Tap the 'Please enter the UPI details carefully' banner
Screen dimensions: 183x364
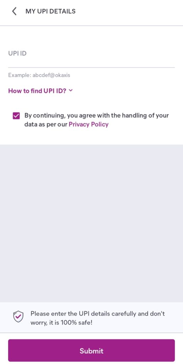[x=91, y=317]
